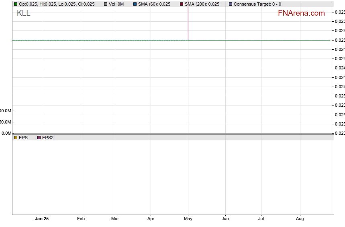The image size is (345, 227).
Task: Select the May label on the time axis
Action: 188,219
